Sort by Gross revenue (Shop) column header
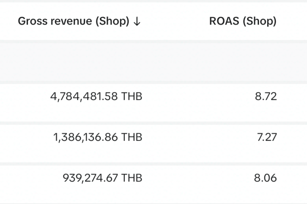The width and height of the screenshot is (307, 204). 74,21
